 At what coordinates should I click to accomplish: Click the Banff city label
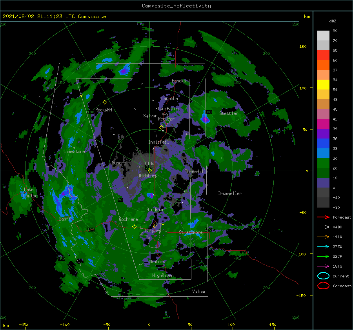pyautogui.click(x=65, y=219)
